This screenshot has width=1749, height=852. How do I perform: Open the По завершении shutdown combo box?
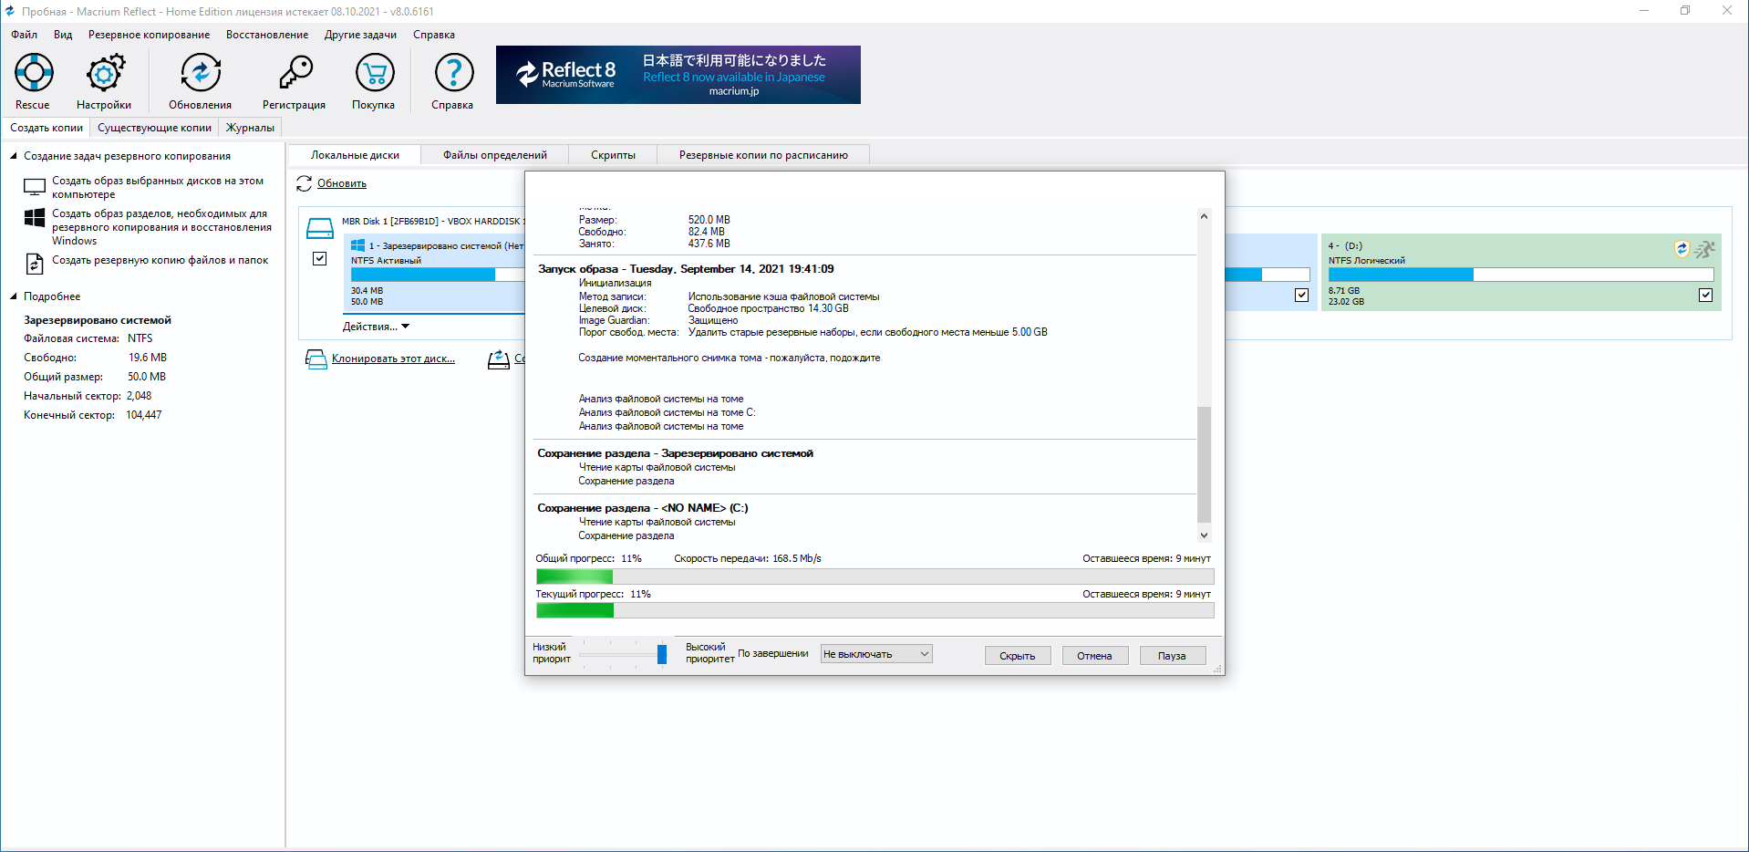pyautogui.click(x=876, y=654)
